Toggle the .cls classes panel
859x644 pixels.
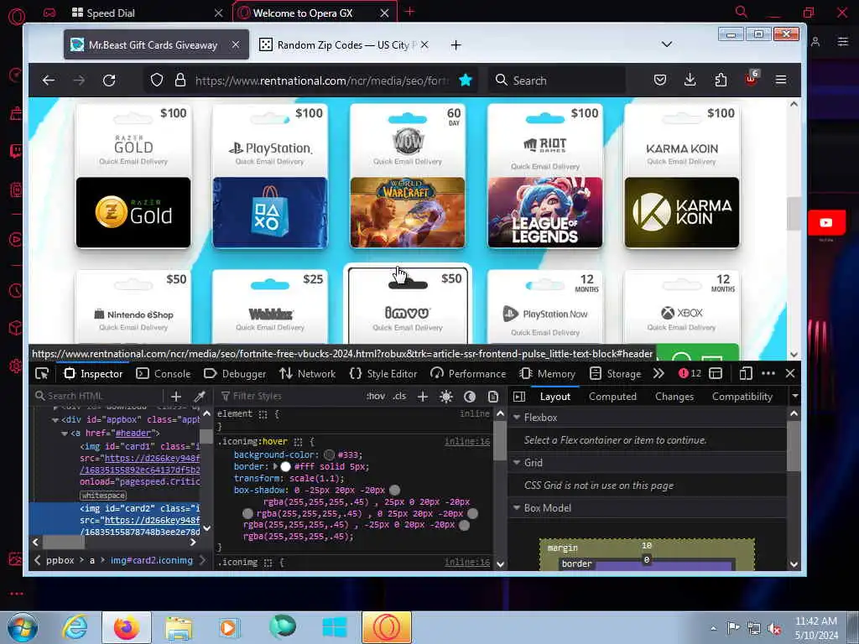click(x=399, y=396)
